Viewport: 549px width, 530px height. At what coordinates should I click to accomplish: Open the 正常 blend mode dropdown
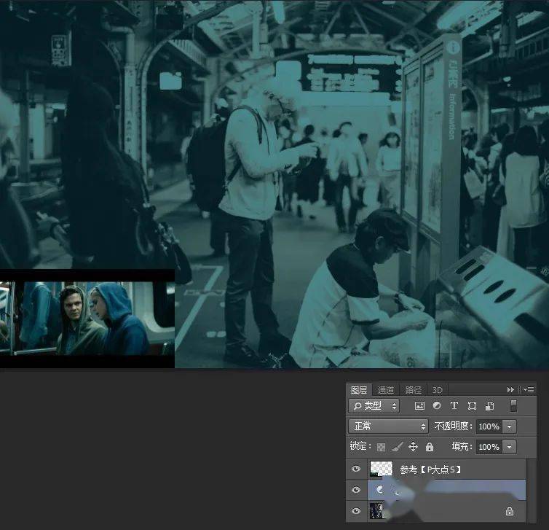[x=388, y=426]
